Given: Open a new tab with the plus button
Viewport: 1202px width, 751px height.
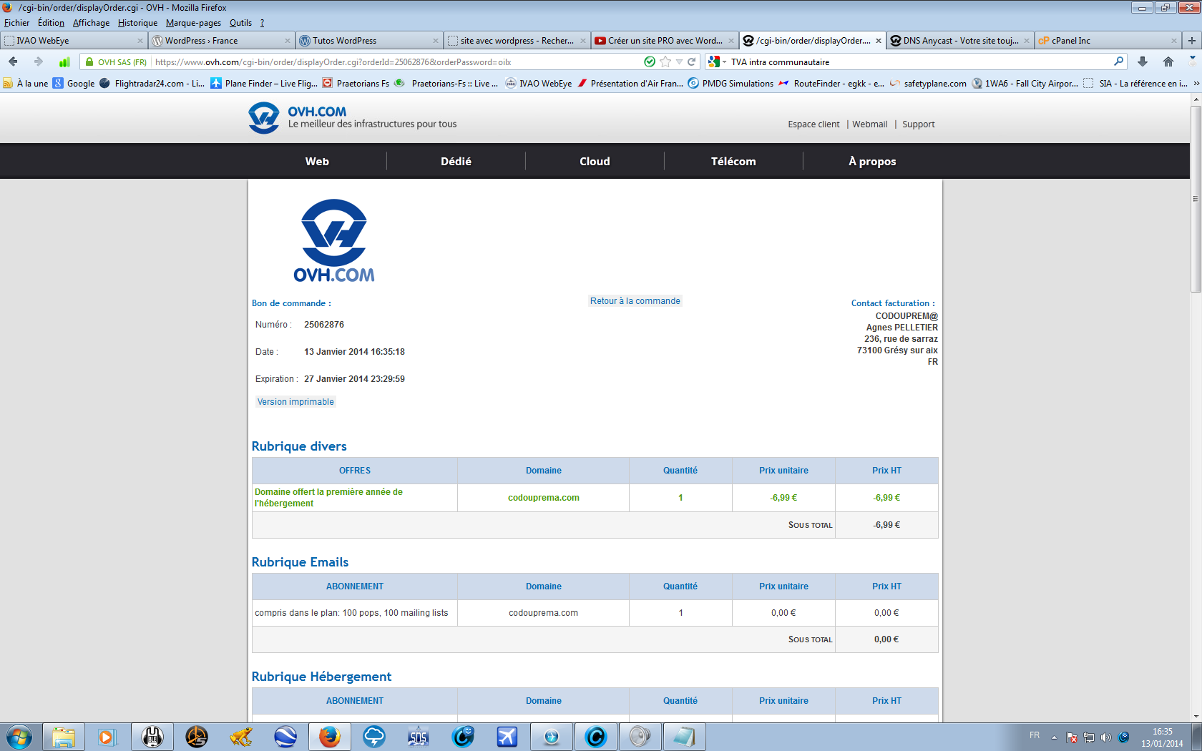Looking at the screenshot, I should click(x=1192, y=41).
